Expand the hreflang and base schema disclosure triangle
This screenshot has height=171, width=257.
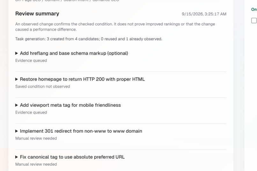(16, 53)
